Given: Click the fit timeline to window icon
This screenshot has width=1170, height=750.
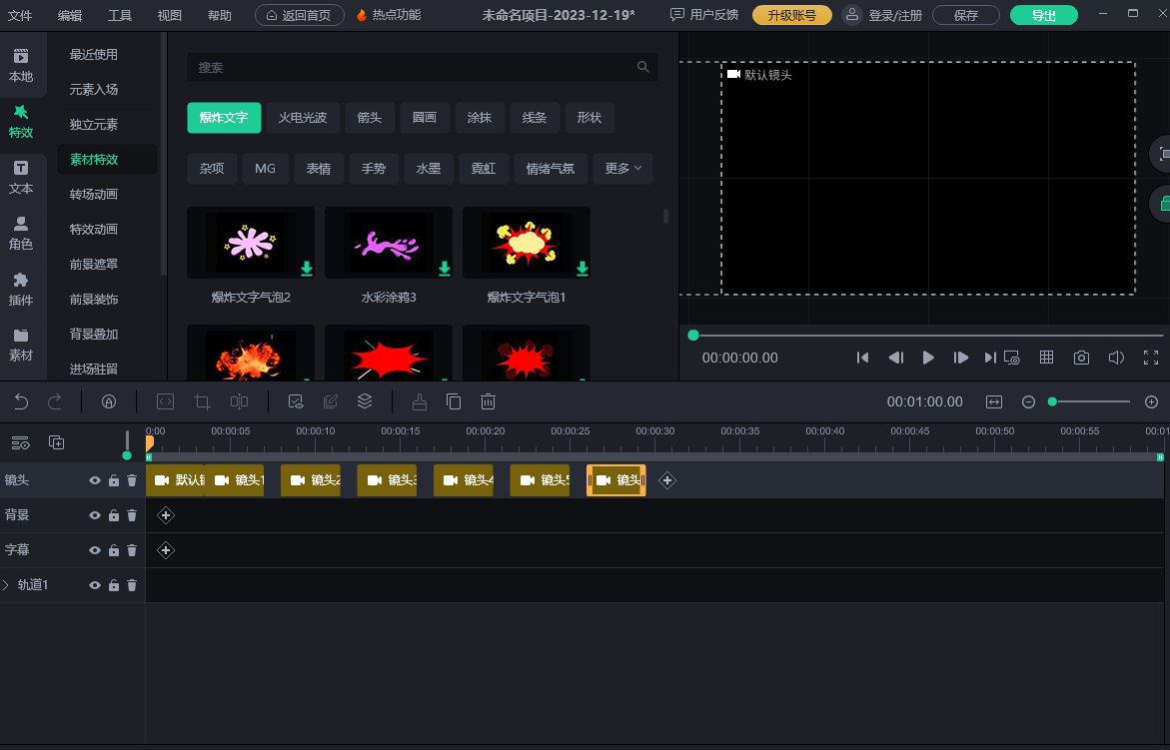Looking at the screenshot, I should click(994, 401).
